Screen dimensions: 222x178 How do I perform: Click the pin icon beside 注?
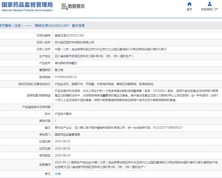(x=46, y=174)
